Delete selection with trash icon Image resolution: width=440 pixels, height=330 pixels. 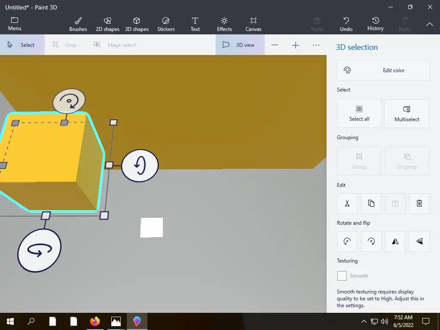click(x=419, y=203)
